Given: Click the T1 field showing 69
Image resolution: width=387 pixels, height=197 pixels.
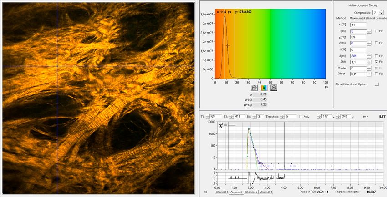Looking at the screenshot, I should 216,116.
